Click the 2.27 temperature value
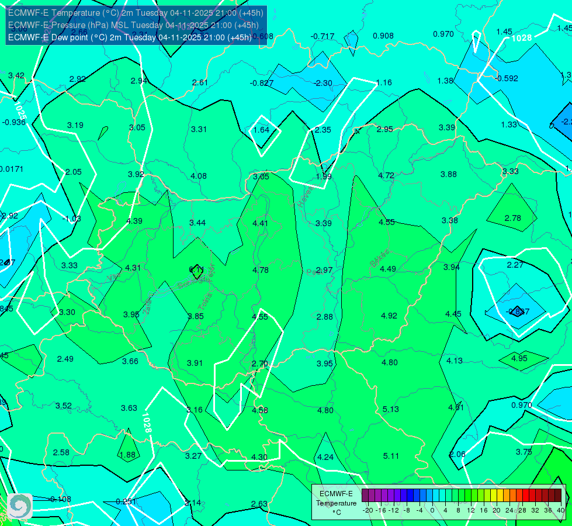This screenshot has height=526, width=572. click(515, 265)
